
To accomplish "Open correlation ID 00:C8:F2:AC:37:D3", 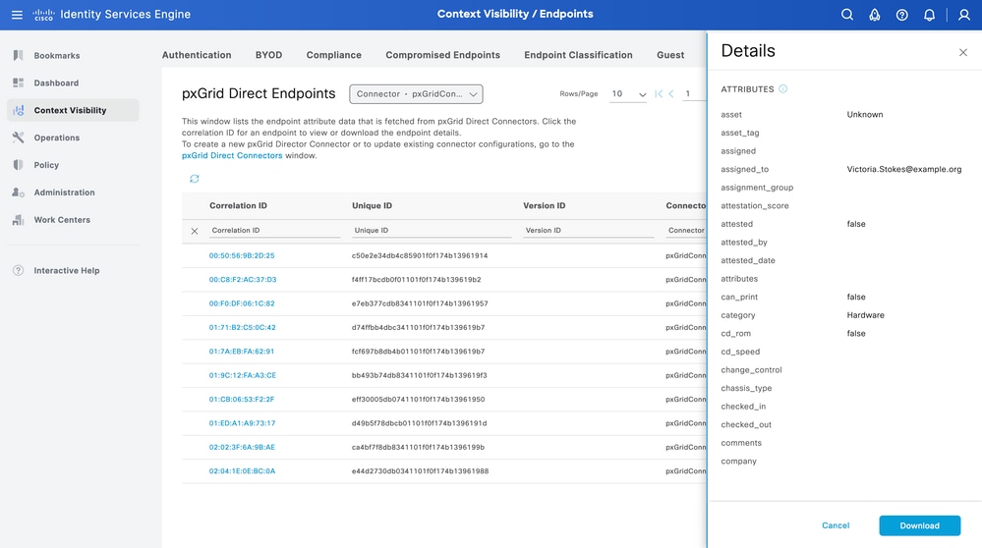I will tap(243, 279).
